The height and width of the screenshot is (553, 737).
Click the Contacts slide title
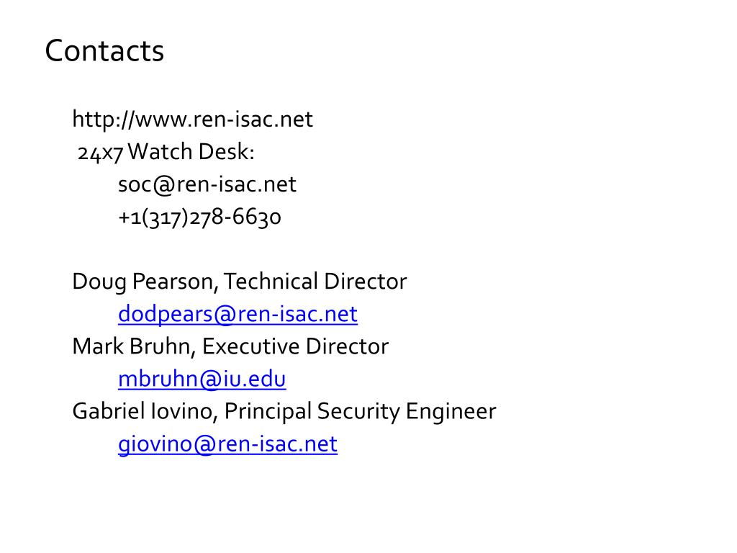pyautogui.click(x=104, y=51)
